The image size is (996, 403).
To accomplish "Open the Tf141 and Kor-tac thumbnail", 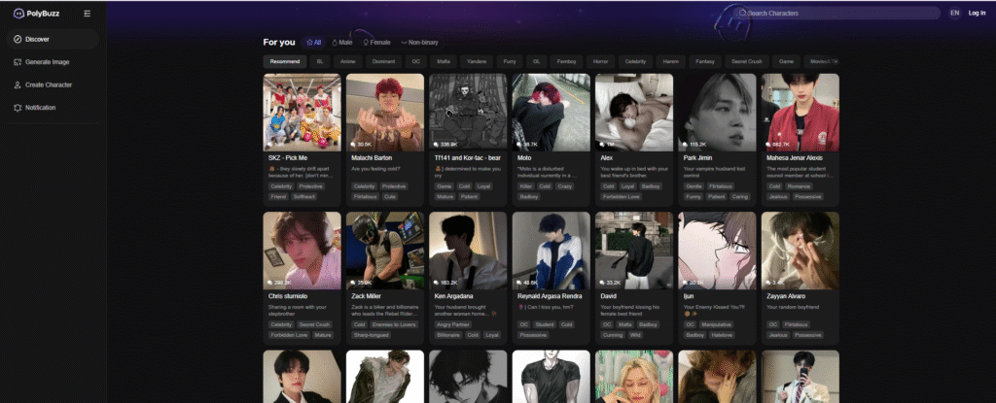I will [468, 113].
